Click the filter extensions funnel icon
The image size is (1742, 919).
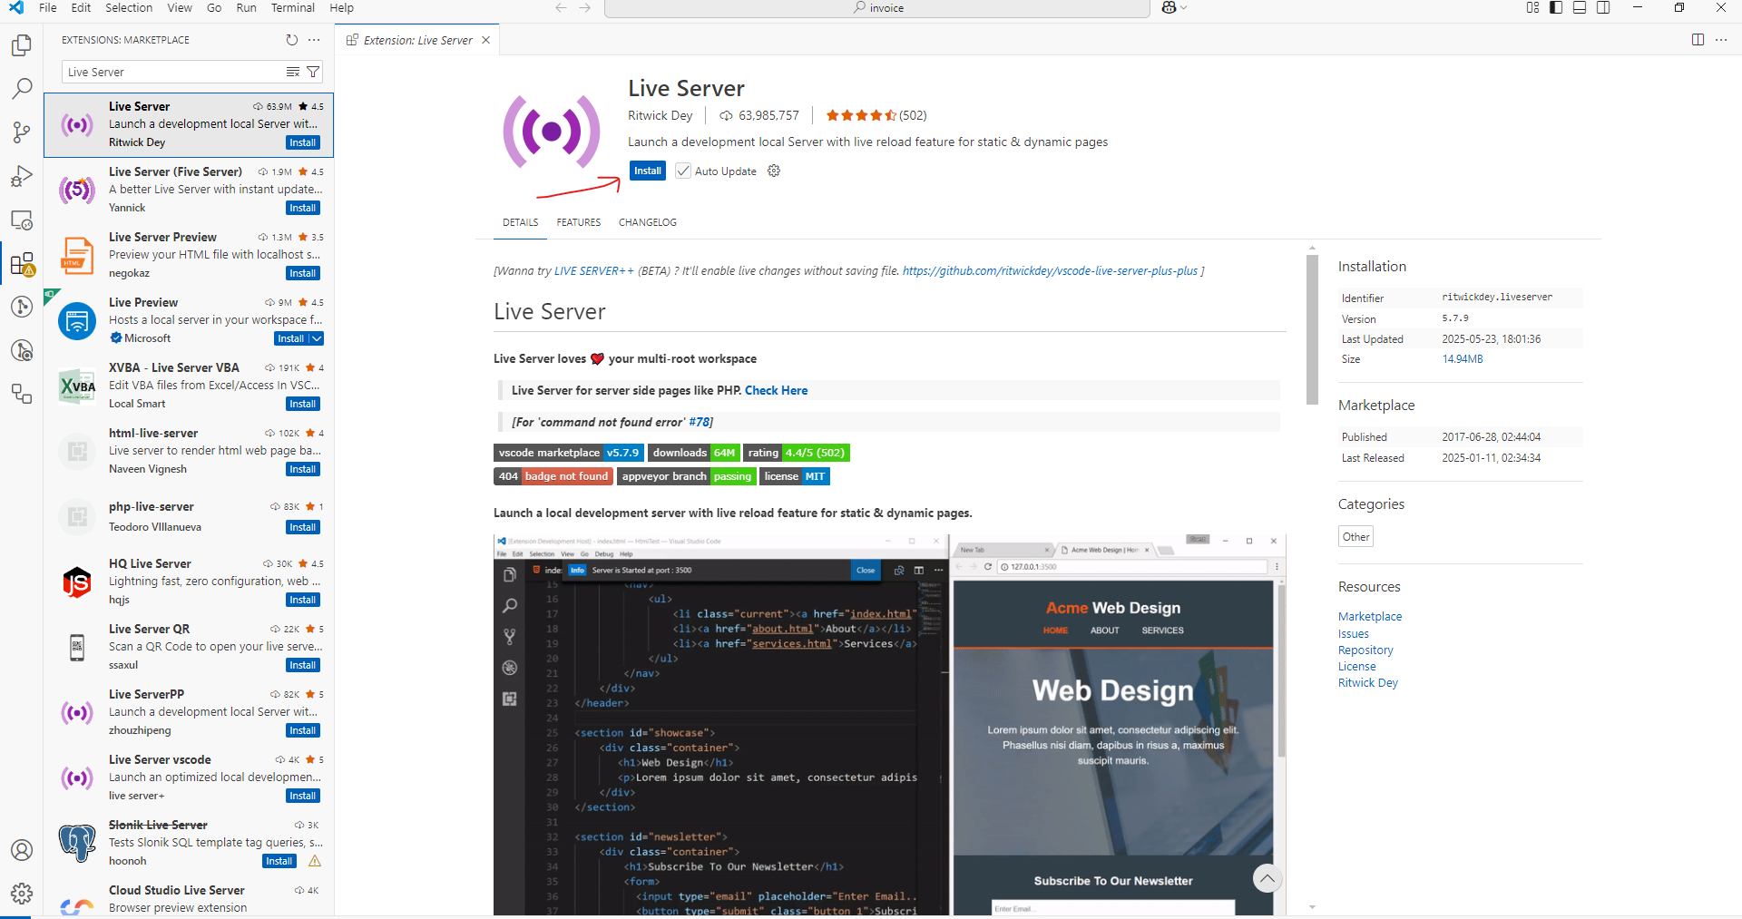tap(313, 72)
